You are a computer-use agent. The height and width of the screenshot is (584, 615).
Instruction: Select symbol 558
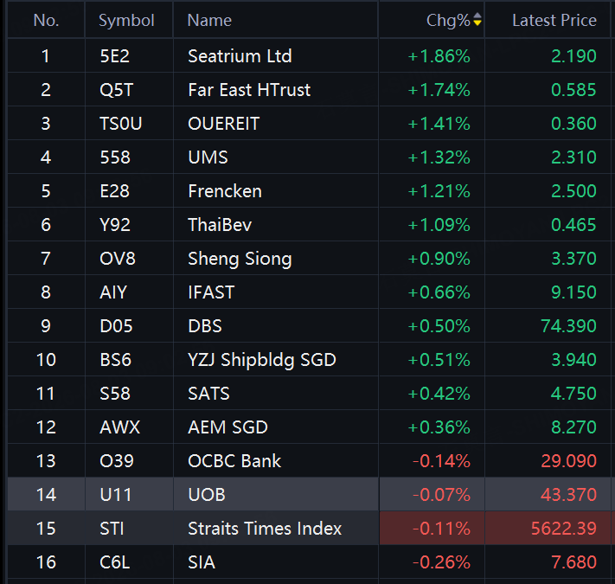click(x=115, y=157)
